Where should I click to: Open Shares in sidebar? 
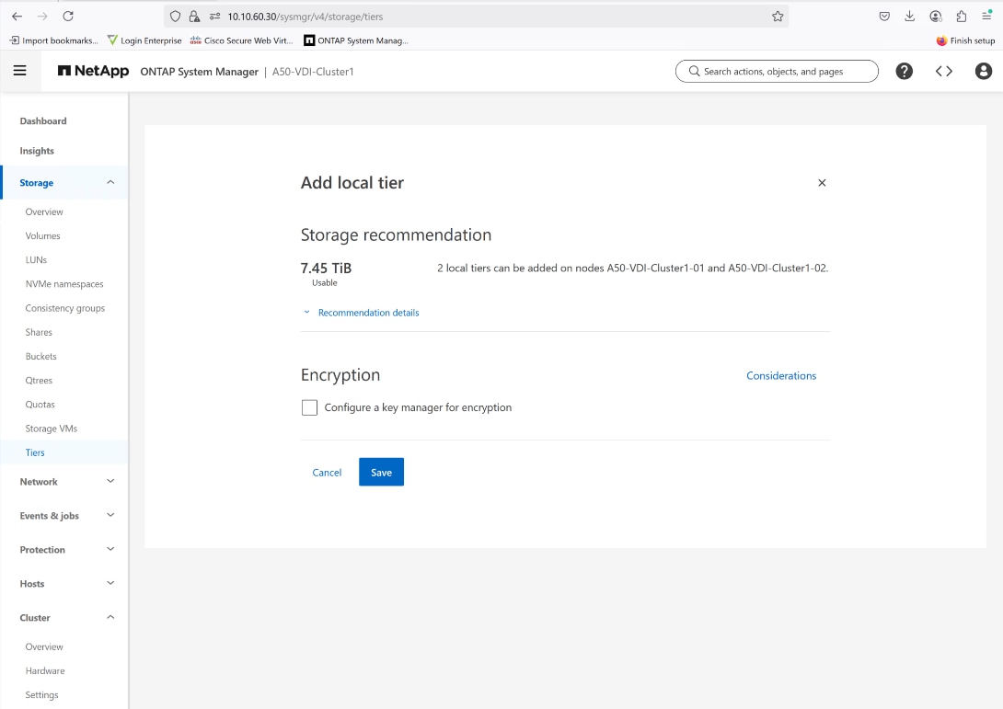[x=39, y=333]
